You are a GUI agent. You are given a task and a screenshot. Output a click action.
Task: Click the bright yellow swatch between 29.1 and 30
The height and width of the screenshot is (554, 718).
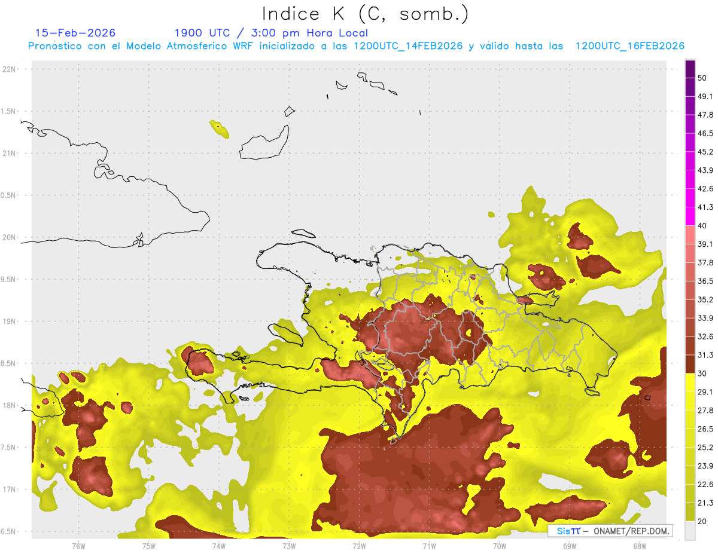coord(690,382)
